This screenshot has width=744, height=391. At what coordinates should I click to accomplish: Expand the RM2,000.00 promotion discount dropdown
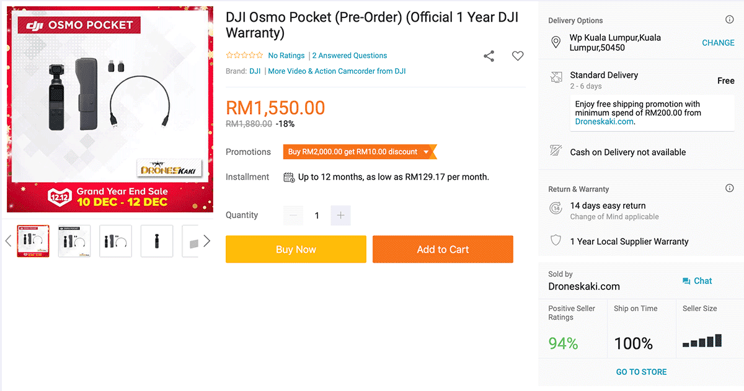coord(427,152)
